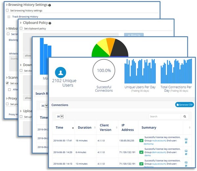Click the search magnifier button in Connections
This screenshot has height=171, width=197.
tap(186, 116)
